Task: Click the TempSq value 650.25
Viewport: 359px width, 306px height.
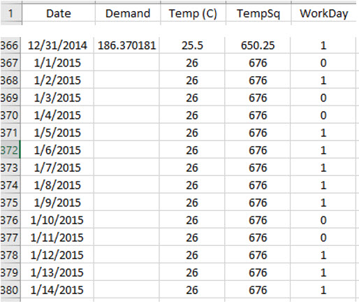Action: coord(258,45)
